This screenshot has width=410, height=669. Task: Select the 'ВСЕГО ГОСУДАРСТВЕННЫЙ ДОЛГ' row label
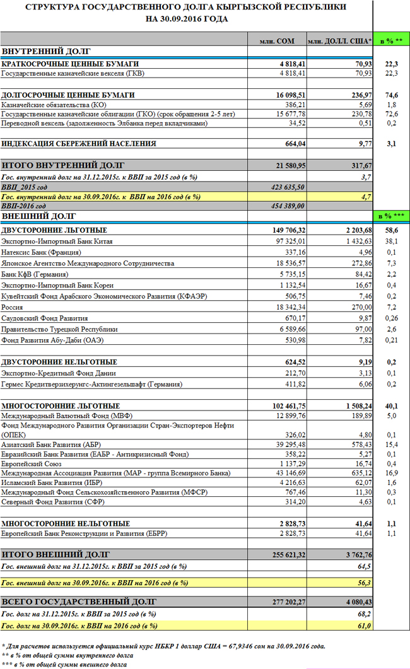pyautogui.click(x=79, y=602)
